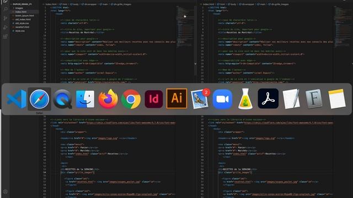Click div.grille_images breadcrumb in left editor
Image resolution: width=353 pixels, height=198 pixels.
pyautogui.click(x=122, y=4)
